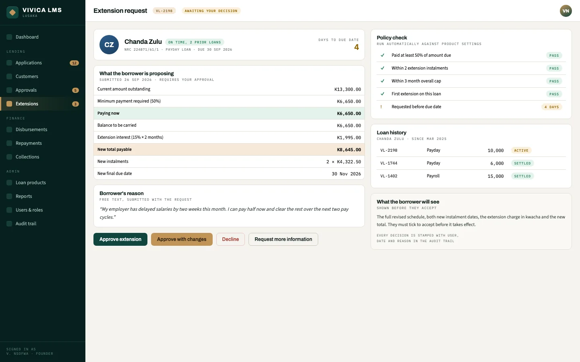Select the Extensions menu item
580x362 pixels.
tap(43, 104)
